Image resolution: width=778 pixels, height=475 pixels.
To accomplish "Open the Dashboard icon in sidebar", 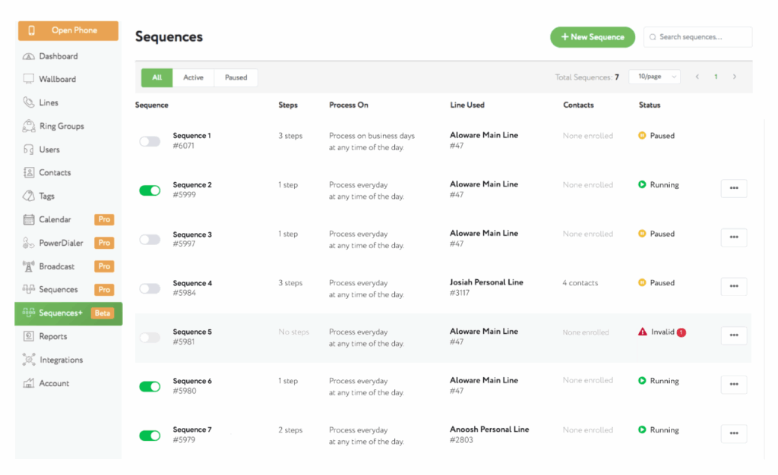I will [29, 56].
